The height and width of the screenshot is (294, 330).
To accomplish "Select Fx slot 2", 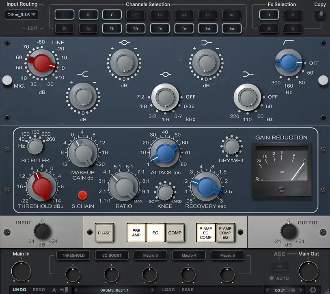I will coord(293,15).
